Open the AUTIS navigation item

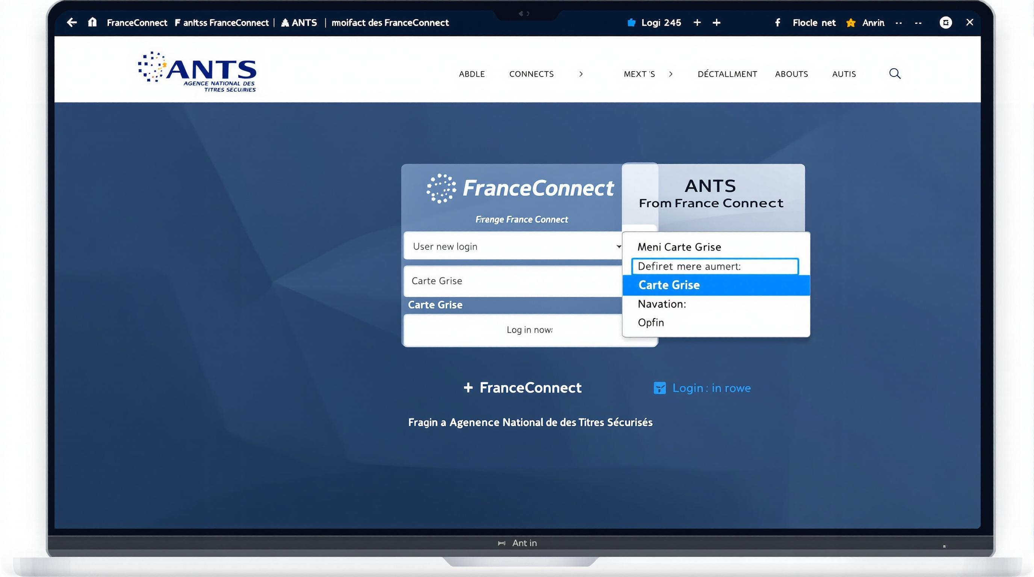844,74
